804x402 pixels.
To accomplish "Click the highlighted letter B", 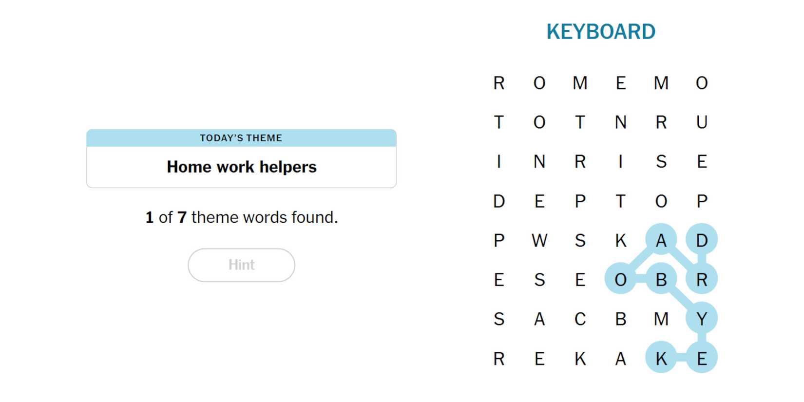I will (x=661, y=280).
